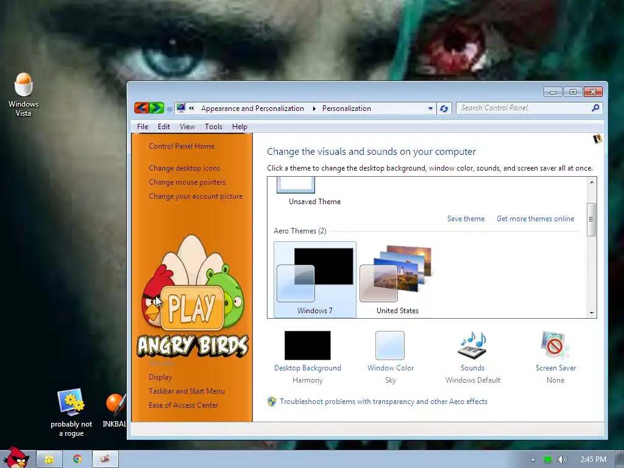Viewport: 624px width, 468px height.
Task: Click the Appearance and Personalization breadcrumb
Action: [x=252, y=108]
